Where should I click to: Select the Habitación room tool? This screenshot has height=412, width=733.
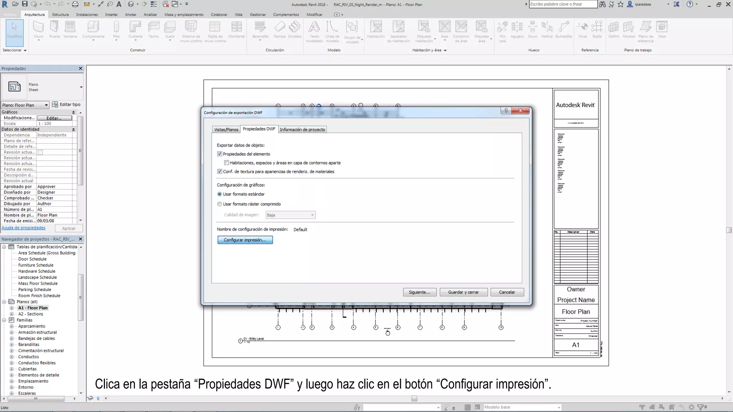pyautogui.click(x=376, y=30)
